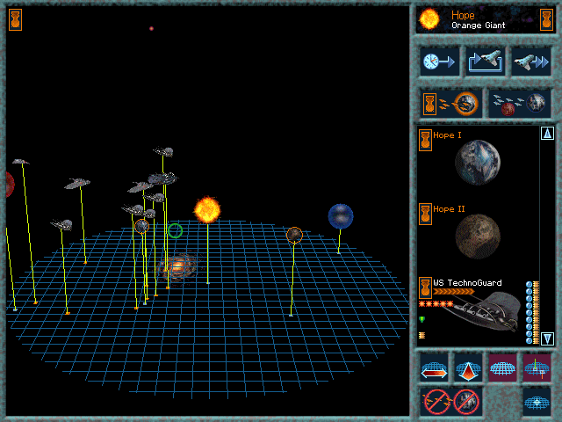
Task: Click the ship loop-arrow orders button
Action: [x=486, y=62]
